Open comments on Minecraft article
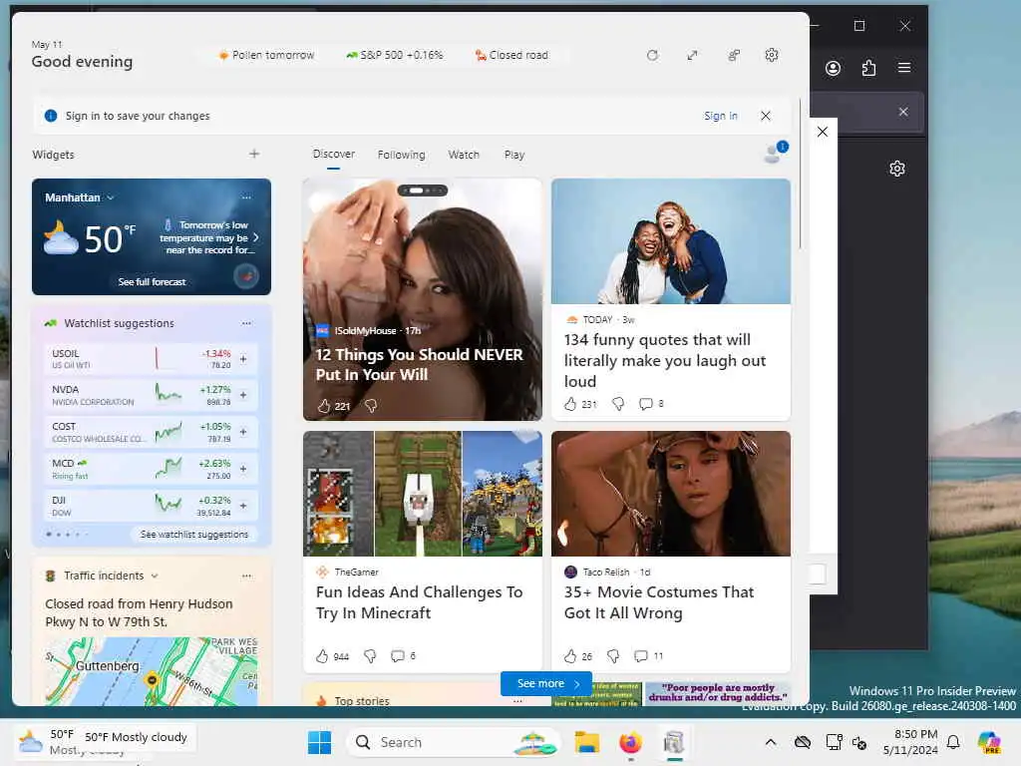Screen dimensions: 1021x766 pyautogui.click(x=397, y=656)
